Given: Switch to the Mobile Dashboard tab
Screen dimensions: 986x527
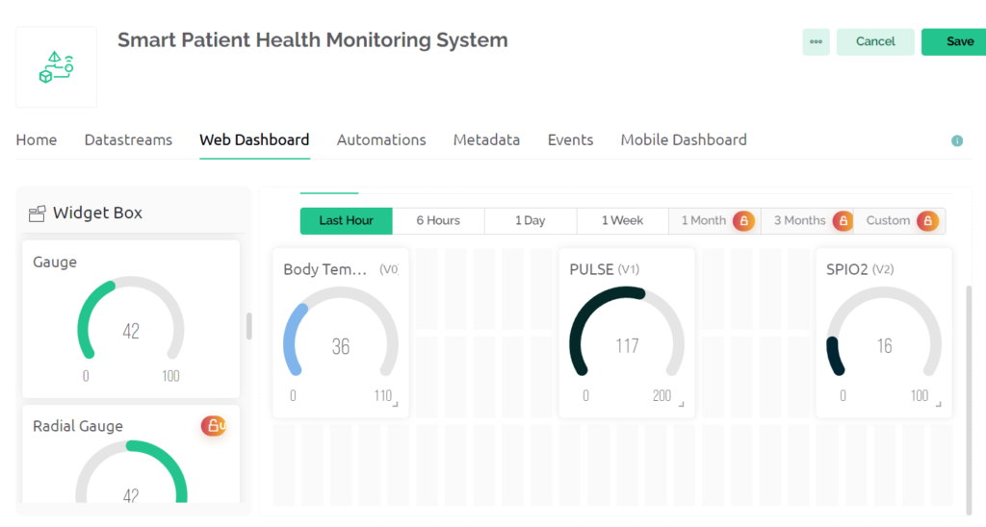Looking at the screenshot, I should point(683,140).
